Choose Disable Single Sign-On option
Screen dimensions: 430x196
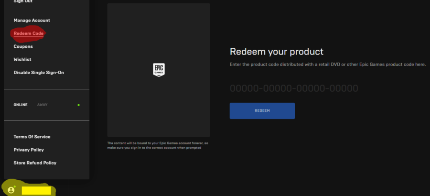(39, 73)
